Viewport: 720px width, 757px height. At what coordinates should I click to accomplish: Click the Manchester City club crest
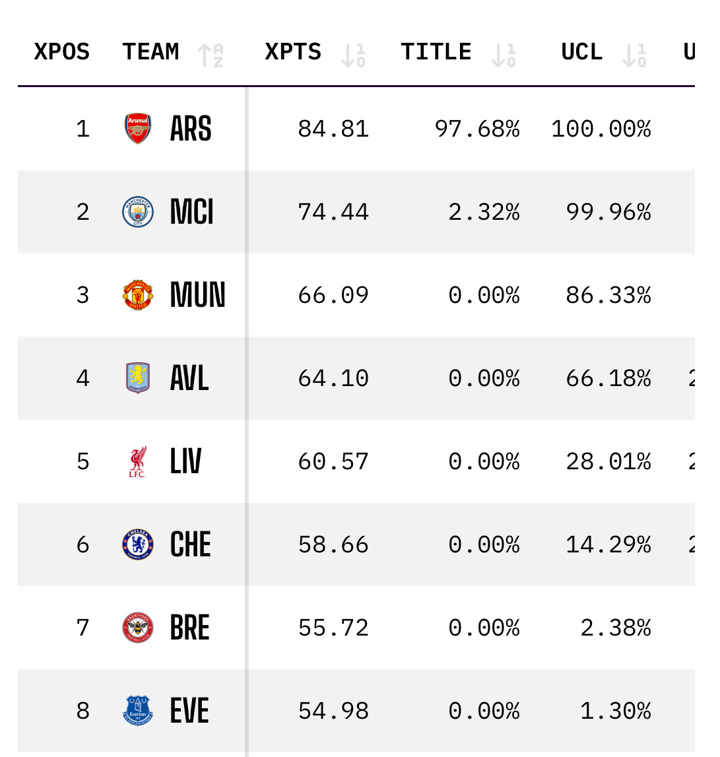click(x=138, y=212)
